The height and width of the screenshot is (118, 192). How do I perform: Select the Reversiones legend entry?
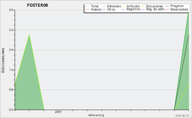pyautogui.click(x=177, y=9)
